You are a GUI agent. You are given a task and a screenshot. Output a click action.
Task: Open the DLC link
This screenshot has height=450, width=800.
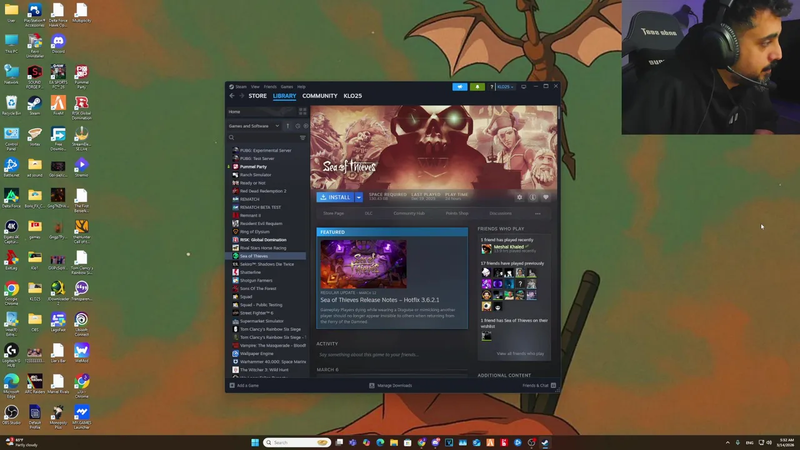click(x=369, y=213)
